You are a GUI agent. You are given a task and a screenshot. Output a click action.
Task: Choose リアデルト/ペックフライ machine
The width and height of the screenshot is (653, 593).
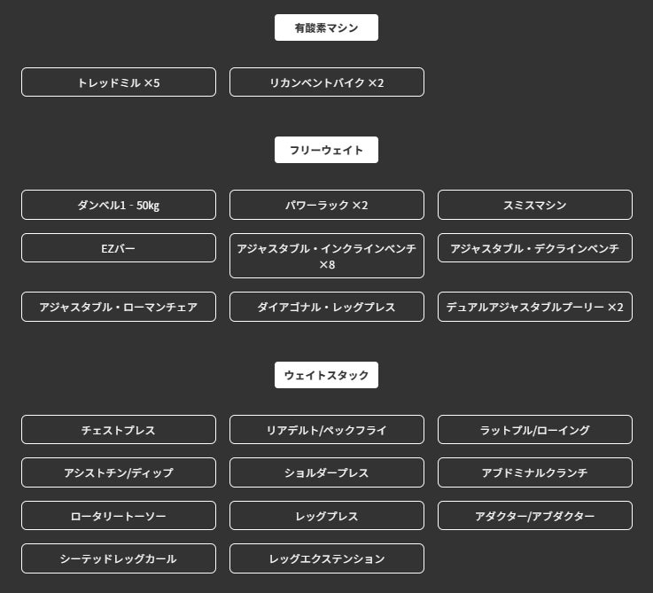tap(327, 430)
